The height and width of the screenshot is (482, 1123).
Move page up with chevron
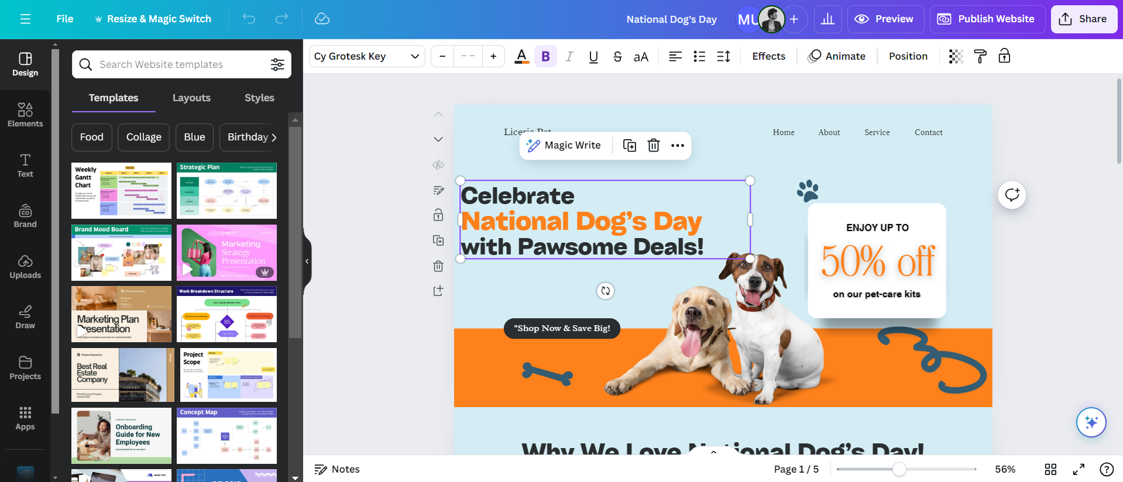point(438,114)
